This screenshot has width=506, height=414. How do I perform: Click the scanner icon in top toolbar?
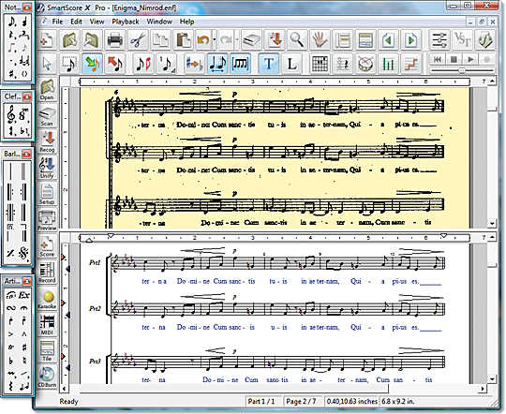tap(252, 40)
